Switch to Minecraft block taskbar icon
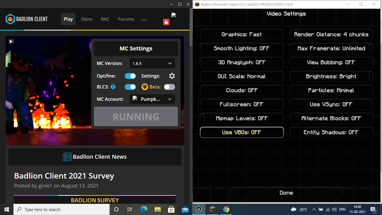 212,209
